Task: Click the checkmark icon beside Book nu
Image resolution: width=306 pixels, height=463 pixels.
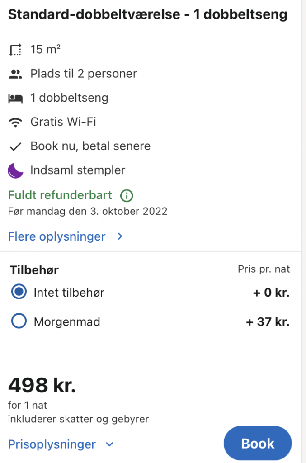Action: pos(15,146)
